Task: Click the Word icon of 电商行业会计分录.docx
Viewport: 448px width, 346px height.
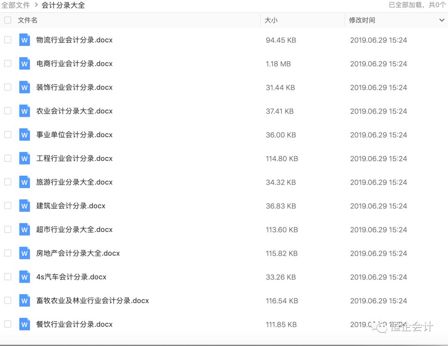Action: click(x=24, y=63)
